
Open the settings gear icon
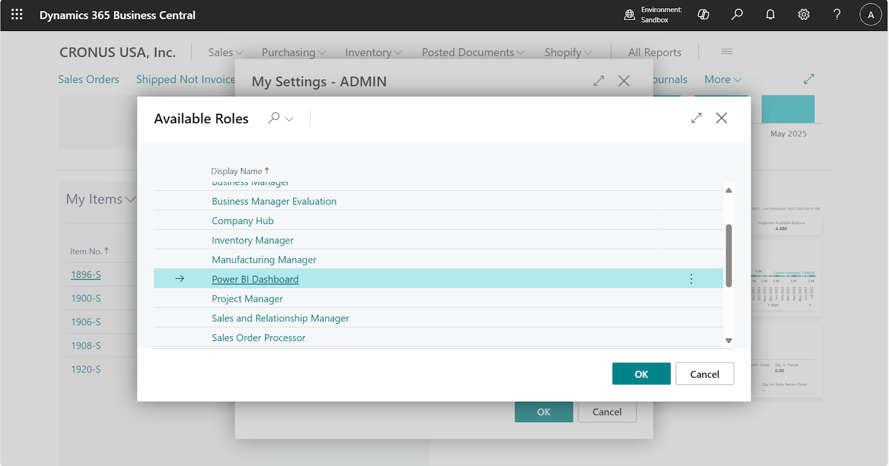803,14
